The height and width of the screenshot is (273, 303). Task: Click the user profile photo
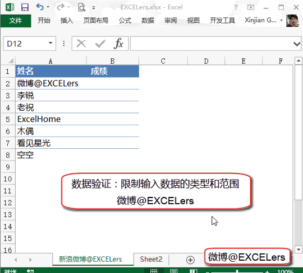(292, 21)
